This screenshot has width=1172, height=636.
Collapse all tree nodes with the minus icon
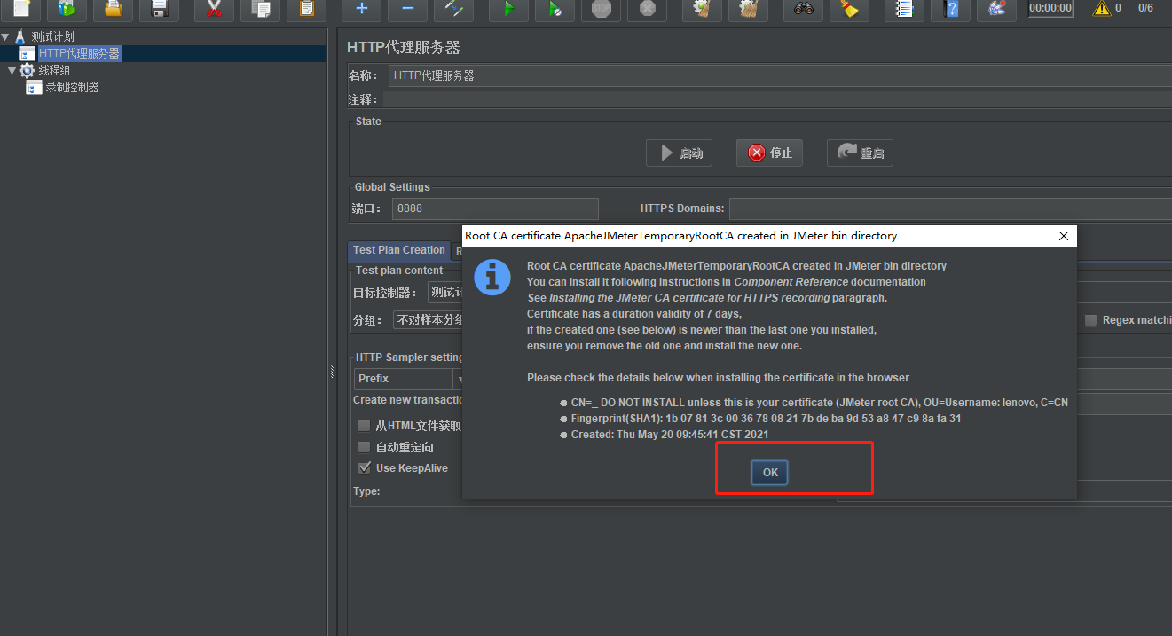pyautogui.click(x=407, y=9)
